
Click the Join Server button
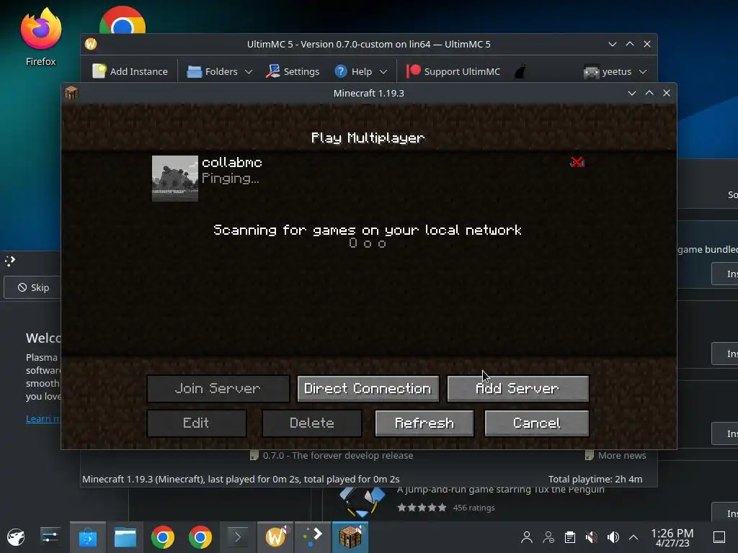(218, 388)
